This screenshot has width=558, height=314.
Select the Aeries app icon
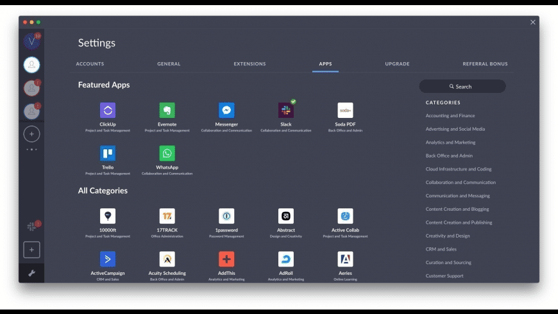(x=345, y=259)
